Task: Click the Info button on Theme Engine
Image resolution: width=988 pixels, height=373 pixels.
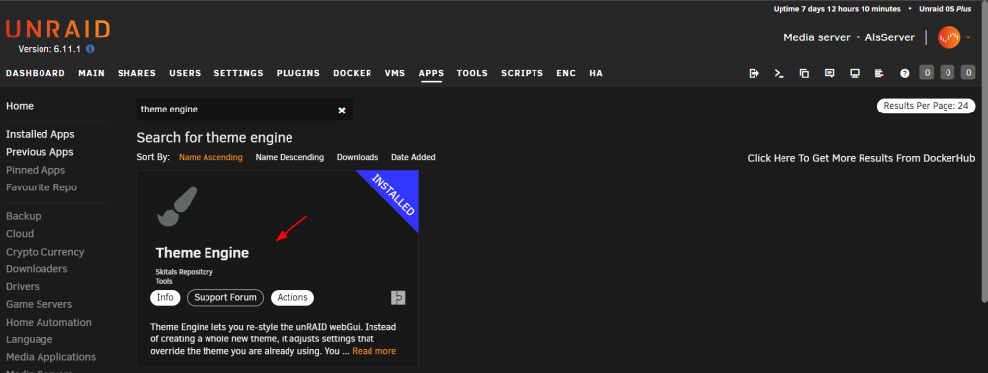Action: [165, 298]
